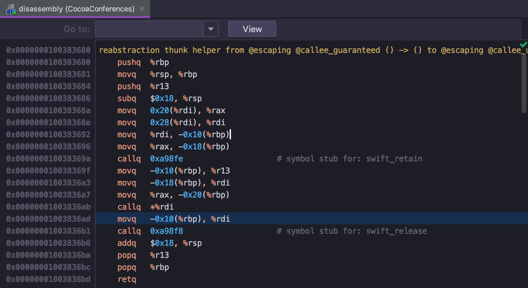The width and height of the screenshot is (528, 288).
Task: Click the 'movq %rsp, %rbp' instruction
Action: pyautogui.click(x=157, y=74)
